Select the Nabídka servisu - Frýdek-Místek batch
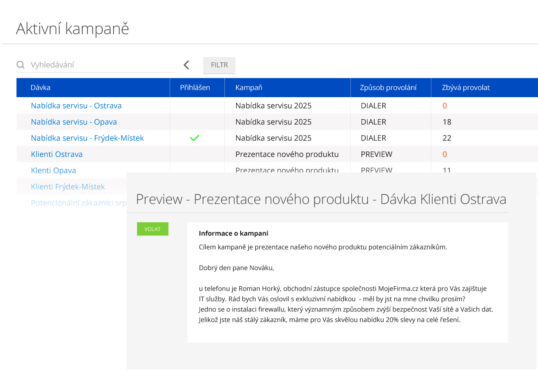 click(x=87, y=138)
